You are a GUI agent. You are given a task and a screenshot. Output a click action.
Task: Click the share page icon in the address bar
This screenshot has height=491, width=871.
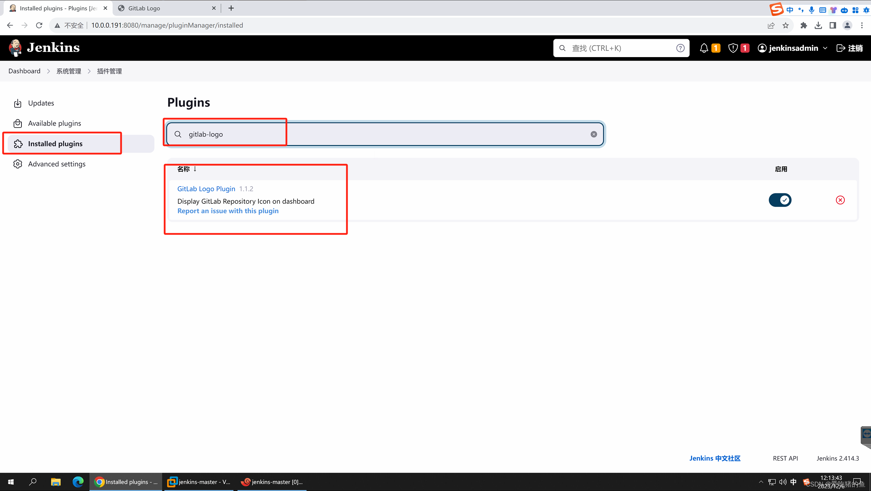click(771, 25)
